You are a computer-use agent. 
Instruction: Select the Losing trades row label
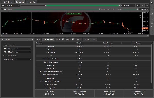coord(51,78)
